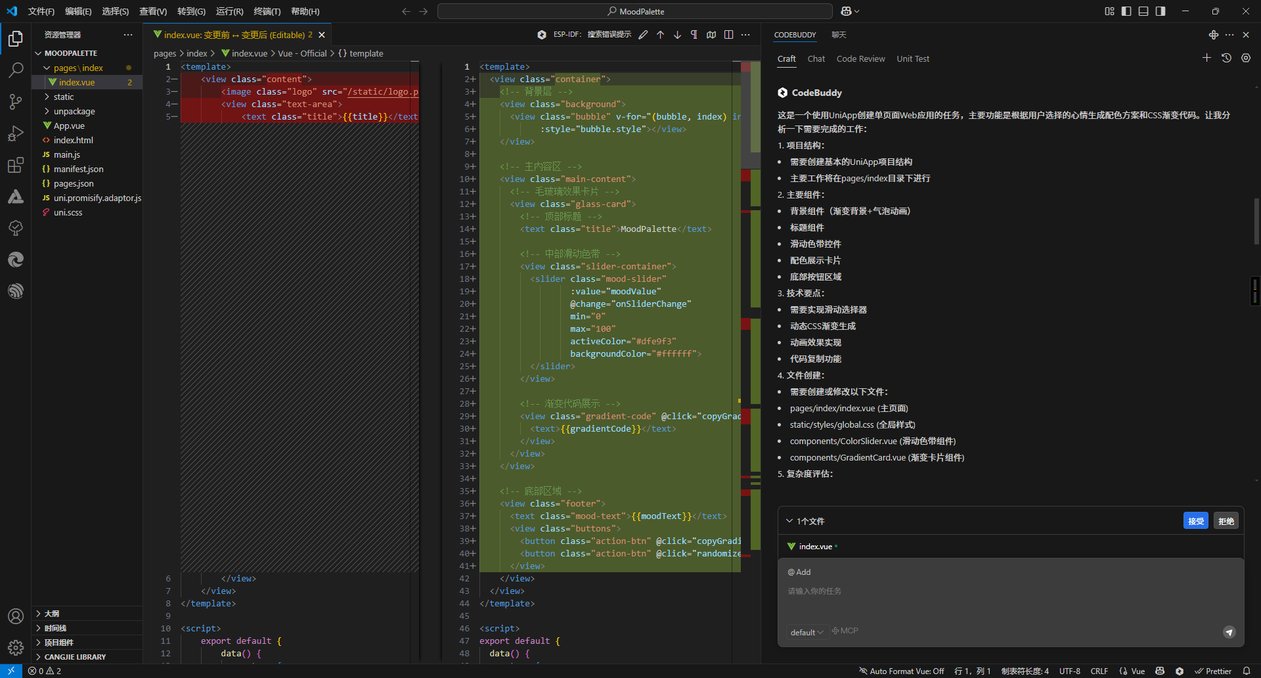
Task: Open Source Control view in activity bar
Action: click(x=16, y=101)
